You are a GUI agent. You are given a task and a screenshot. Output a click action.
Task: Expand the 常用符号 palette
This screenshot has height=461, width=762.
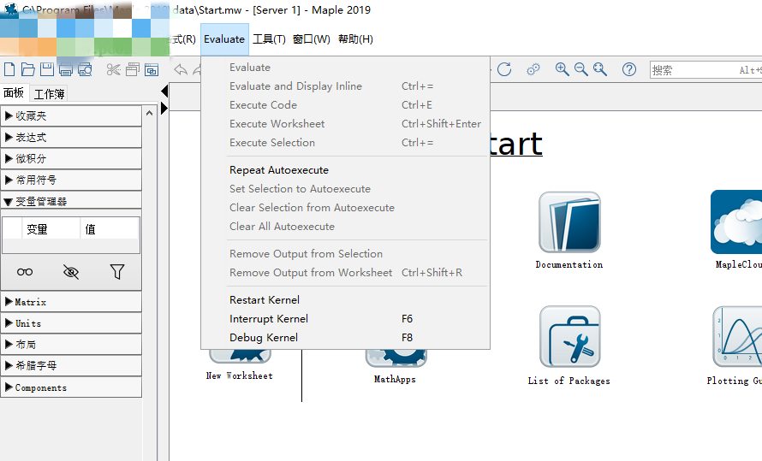[x=71, y=180]
